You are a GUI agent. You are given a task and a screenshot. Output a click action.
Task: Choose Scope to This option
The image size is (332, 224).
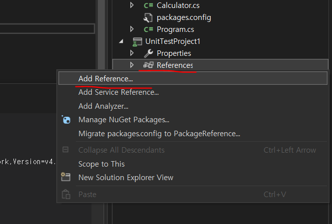[101, 164]
